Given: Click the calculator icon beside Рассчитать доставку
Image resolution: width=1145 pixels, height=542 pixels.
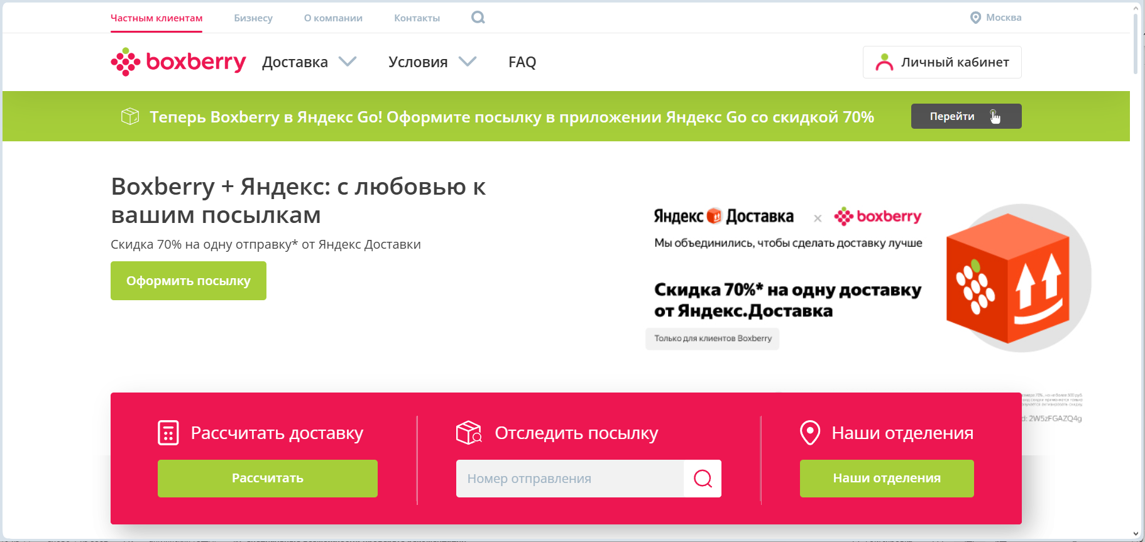Looking at the screenshot, I should click(168, 433).
